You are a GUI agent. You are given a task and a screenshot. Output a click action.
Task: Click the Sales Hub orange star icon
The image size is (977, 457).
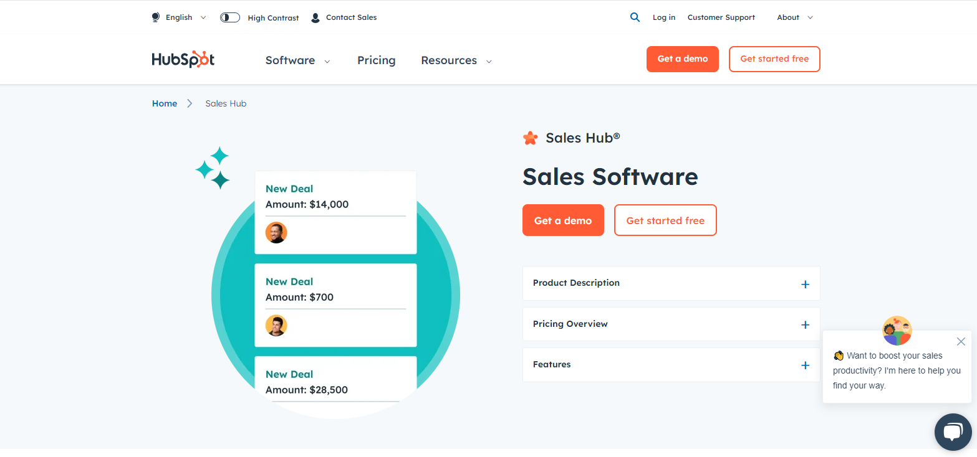530,138
